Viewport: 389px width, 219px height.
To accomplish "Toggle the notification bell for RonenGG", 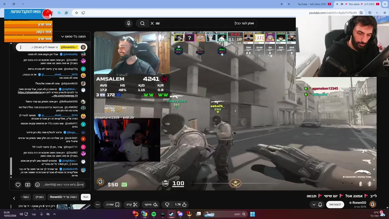I will (320, 205).
